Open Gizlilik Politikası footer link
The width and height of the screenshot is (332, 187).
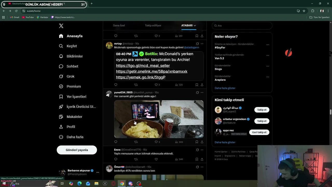[x=238, y=152]
